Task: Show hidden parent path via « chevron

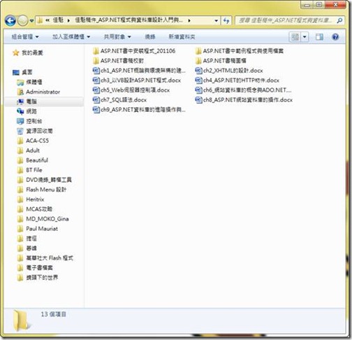Action: 47,20
